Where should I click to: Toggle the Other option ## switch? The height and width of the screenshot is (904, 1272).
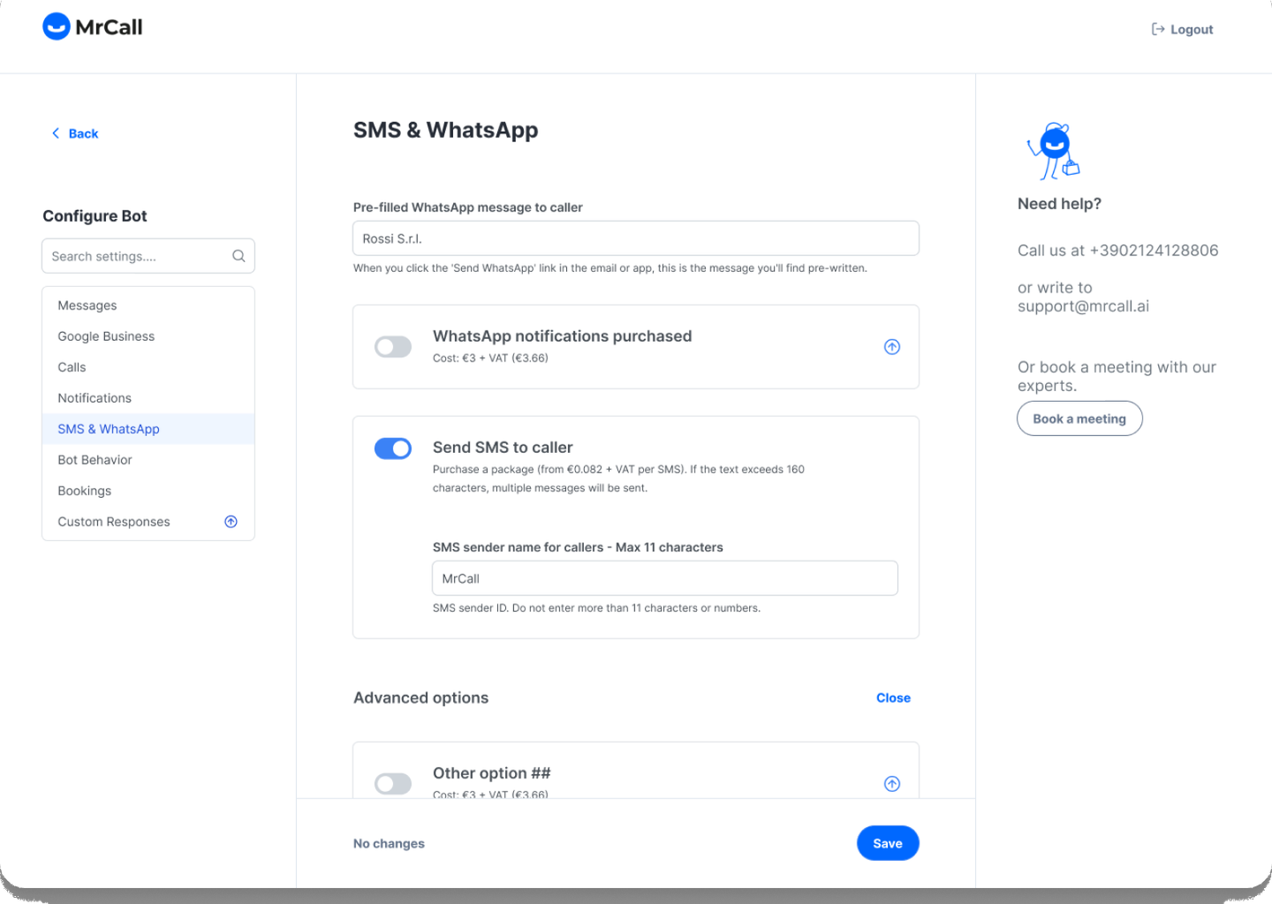393,784
